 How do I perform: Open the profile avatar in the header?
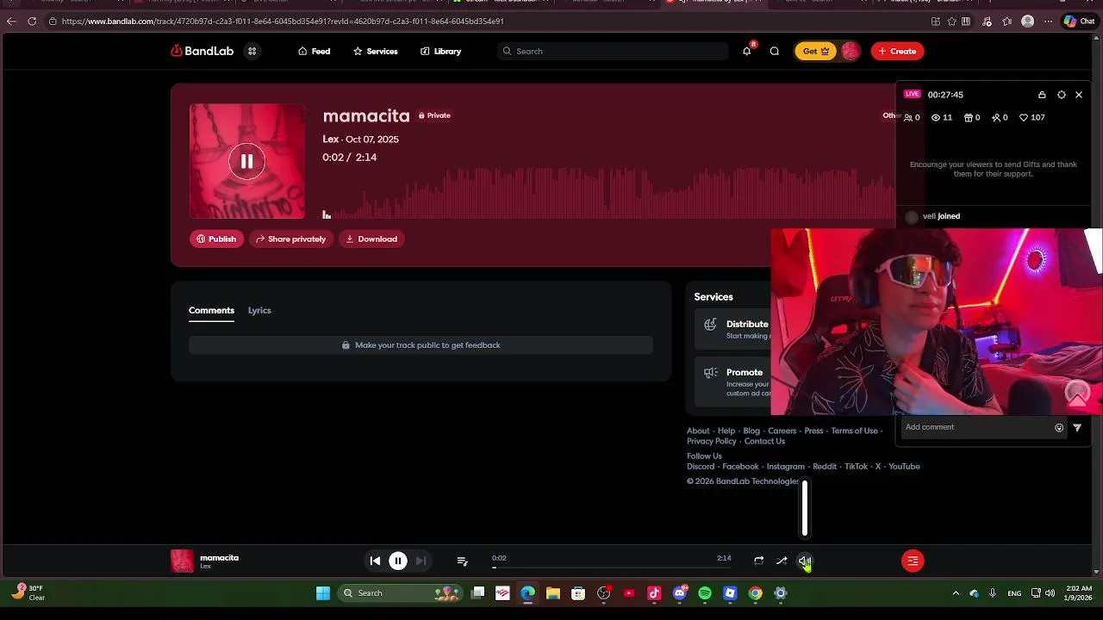pos(850,51)
